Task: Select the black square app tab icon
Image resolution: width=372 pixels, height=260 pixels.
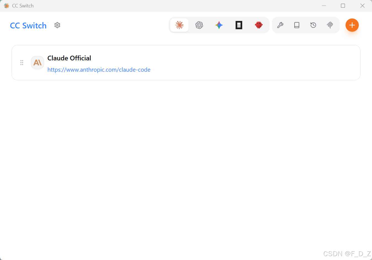Action: (239, 25)
